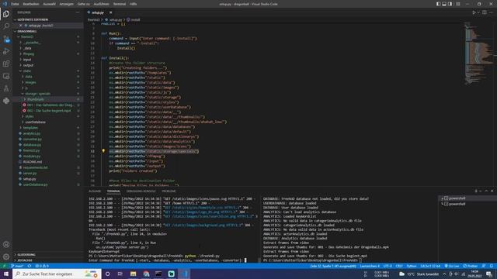Open the Manage gear icon
Screen dimensions: 497x279
pos(6,257)
